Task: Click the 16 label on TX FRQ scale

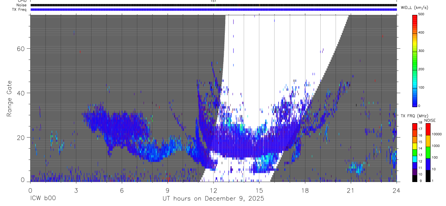Action: coord(420,136)
